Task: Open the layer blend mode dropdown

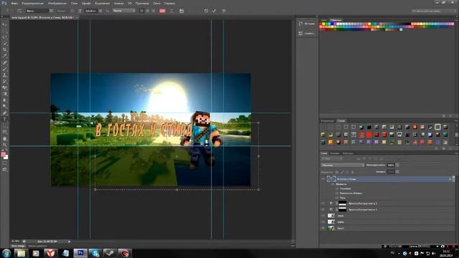Action: tap(343, 166)
